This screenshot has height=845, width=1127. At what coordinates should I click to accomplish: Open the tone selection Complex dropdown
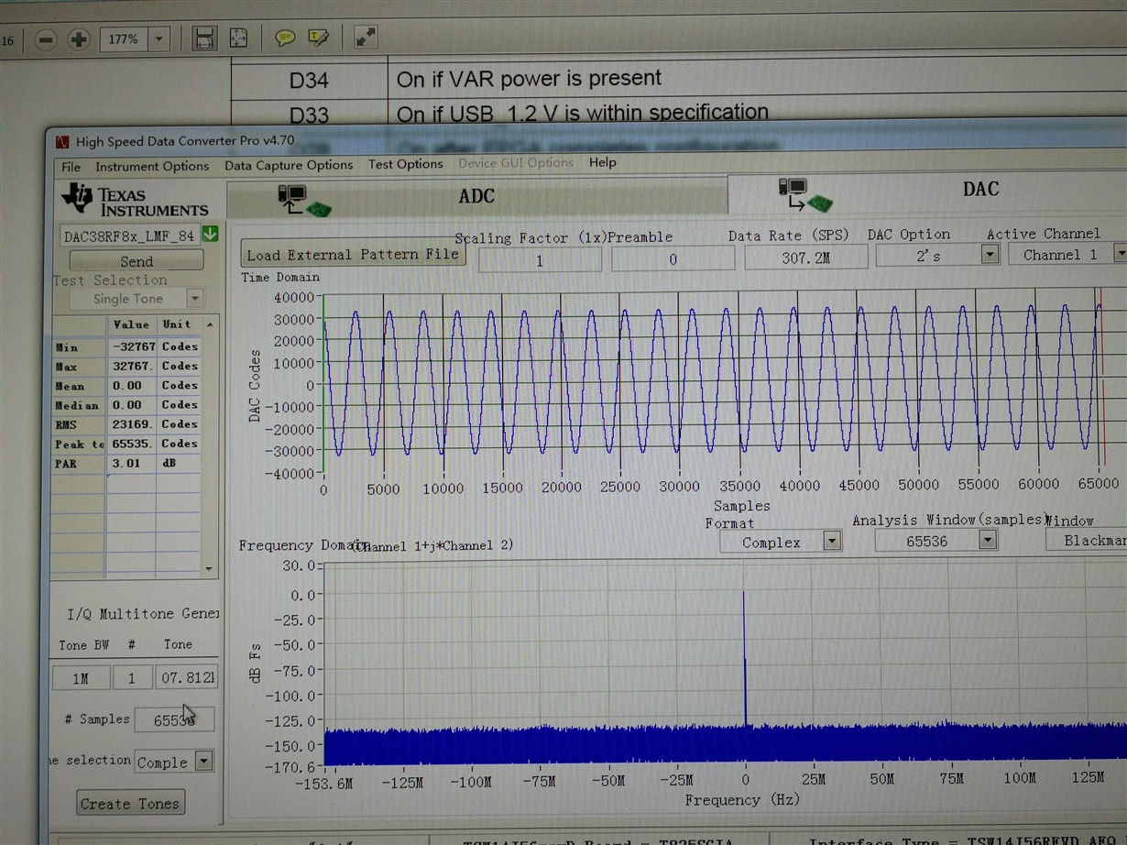tap(203, 761)
